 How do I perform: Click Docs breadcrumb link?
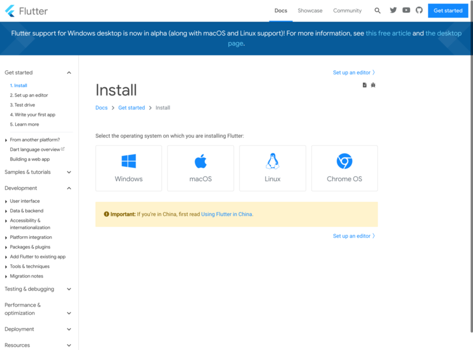tap(101, 108)
